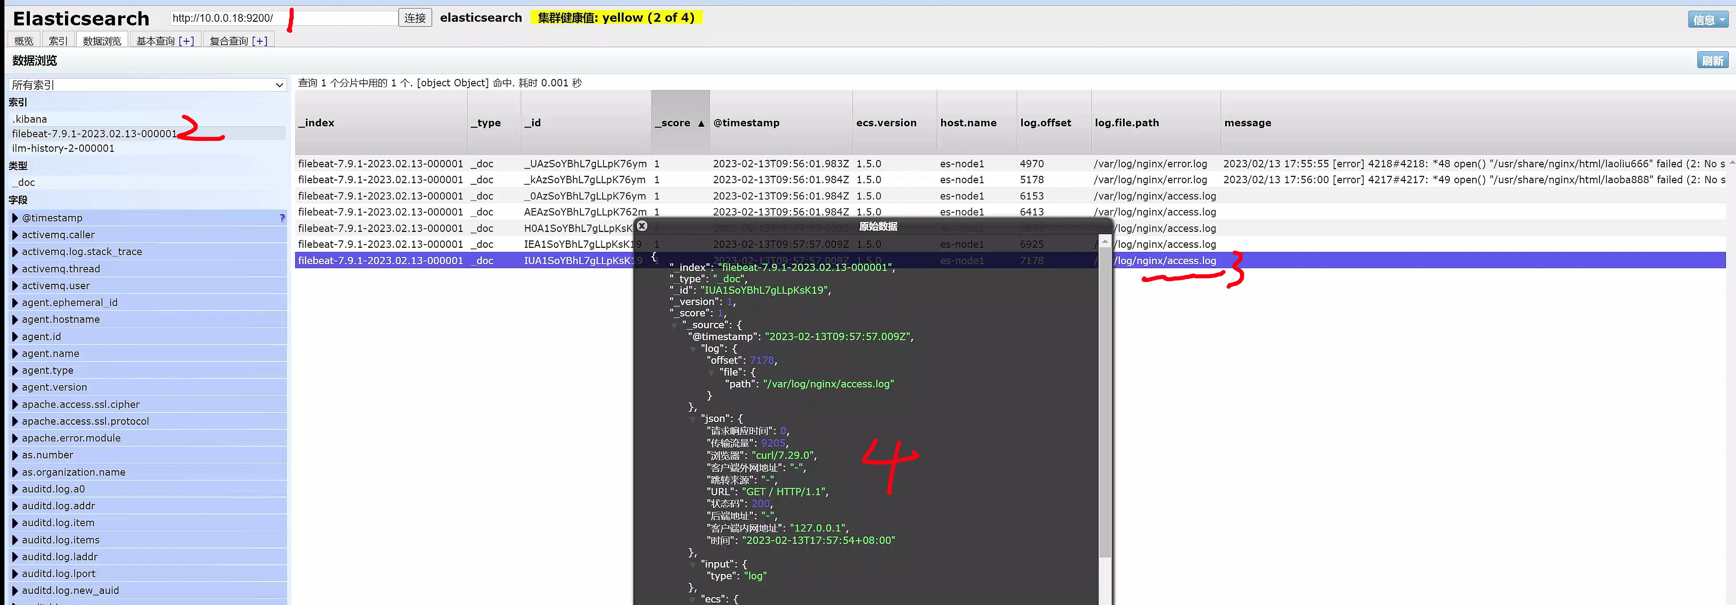The height and width of the screenshot is (605, 1736).
Task: Click the sort arrow in _score column
Action: point(701,123)
